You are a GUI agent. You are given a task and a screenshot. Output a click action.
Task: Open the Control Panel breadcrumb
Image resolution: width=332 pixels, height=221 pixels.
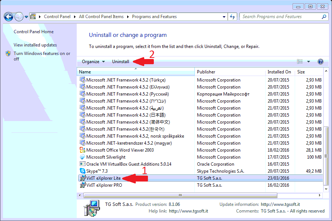click(x=57, y=17)
